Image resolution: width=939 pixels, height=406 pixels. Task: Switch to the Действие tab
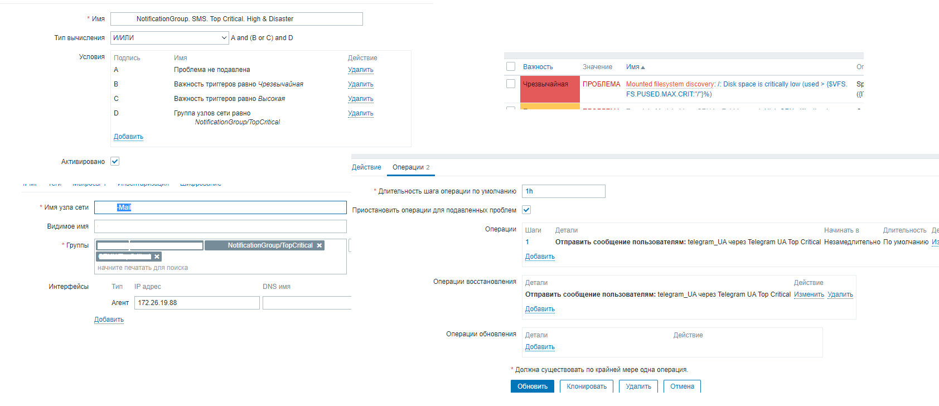tap(366, 167)
